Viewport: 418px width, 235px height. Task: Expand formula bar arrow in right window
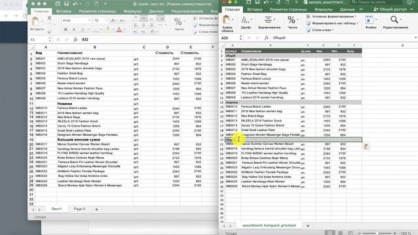point(415,38)
